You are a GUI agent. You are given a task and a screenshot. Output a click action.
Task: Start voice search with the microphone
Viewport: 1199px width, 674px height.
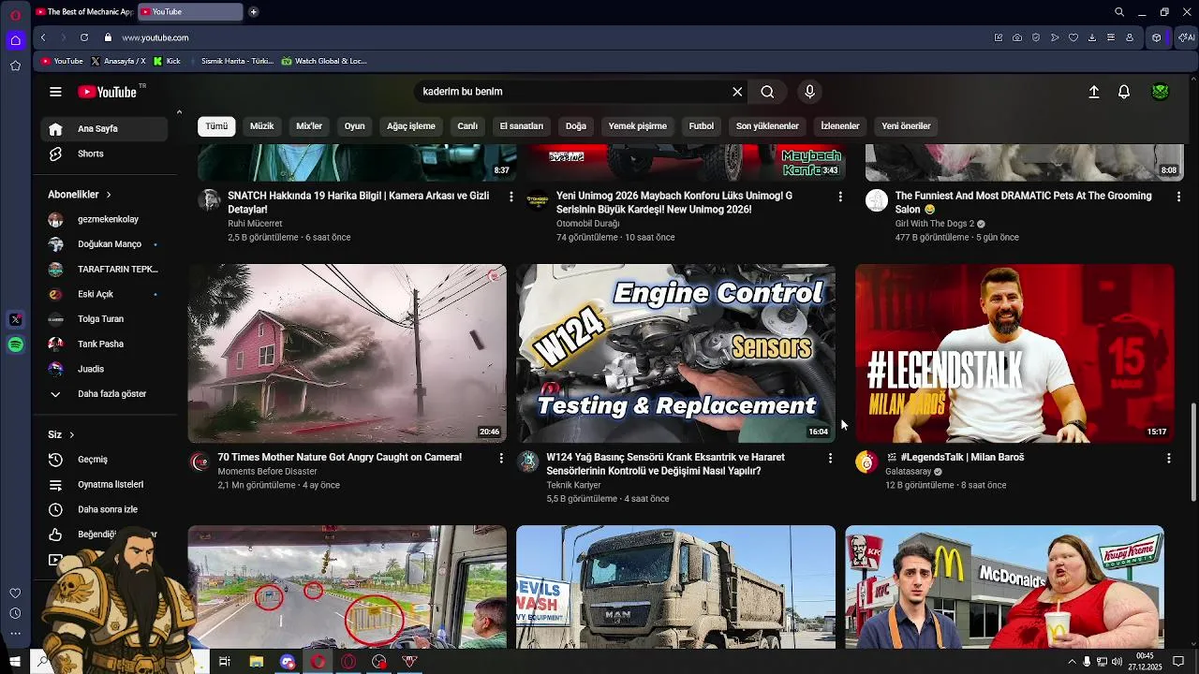coord(810,92)
